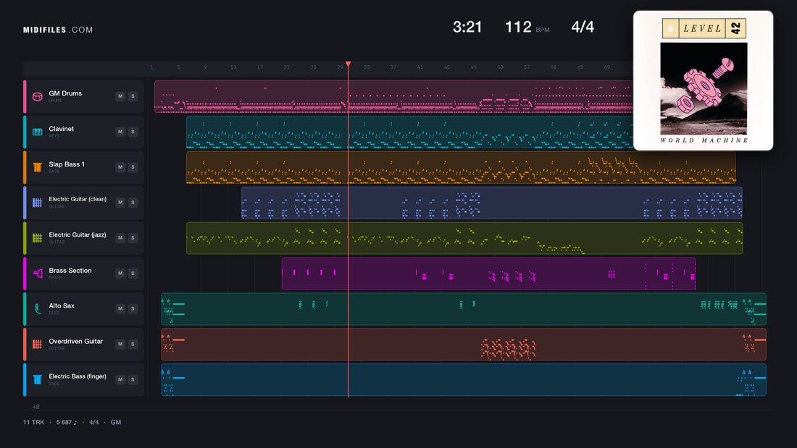797x448 pixels.
Task: Click the 3:21 song duration
Action: tap(467, 27)
